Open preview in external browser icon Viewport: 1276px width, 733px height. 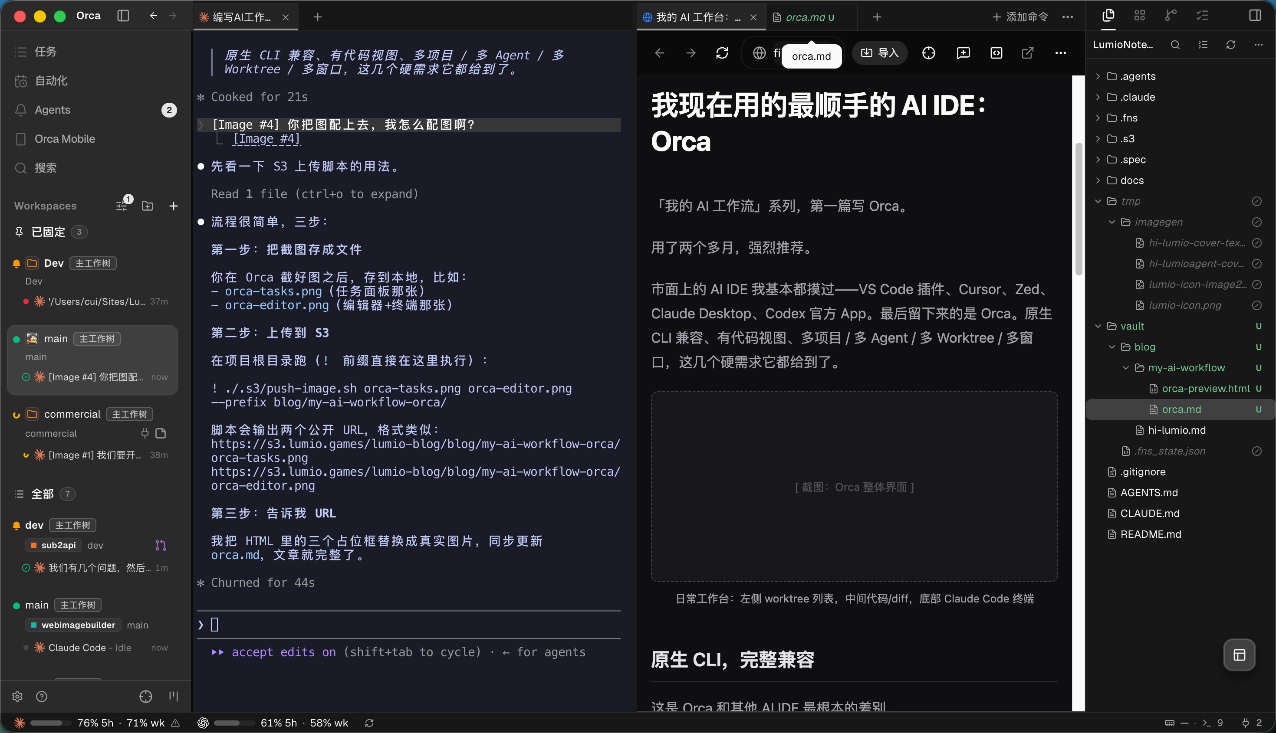(1028, 53)
